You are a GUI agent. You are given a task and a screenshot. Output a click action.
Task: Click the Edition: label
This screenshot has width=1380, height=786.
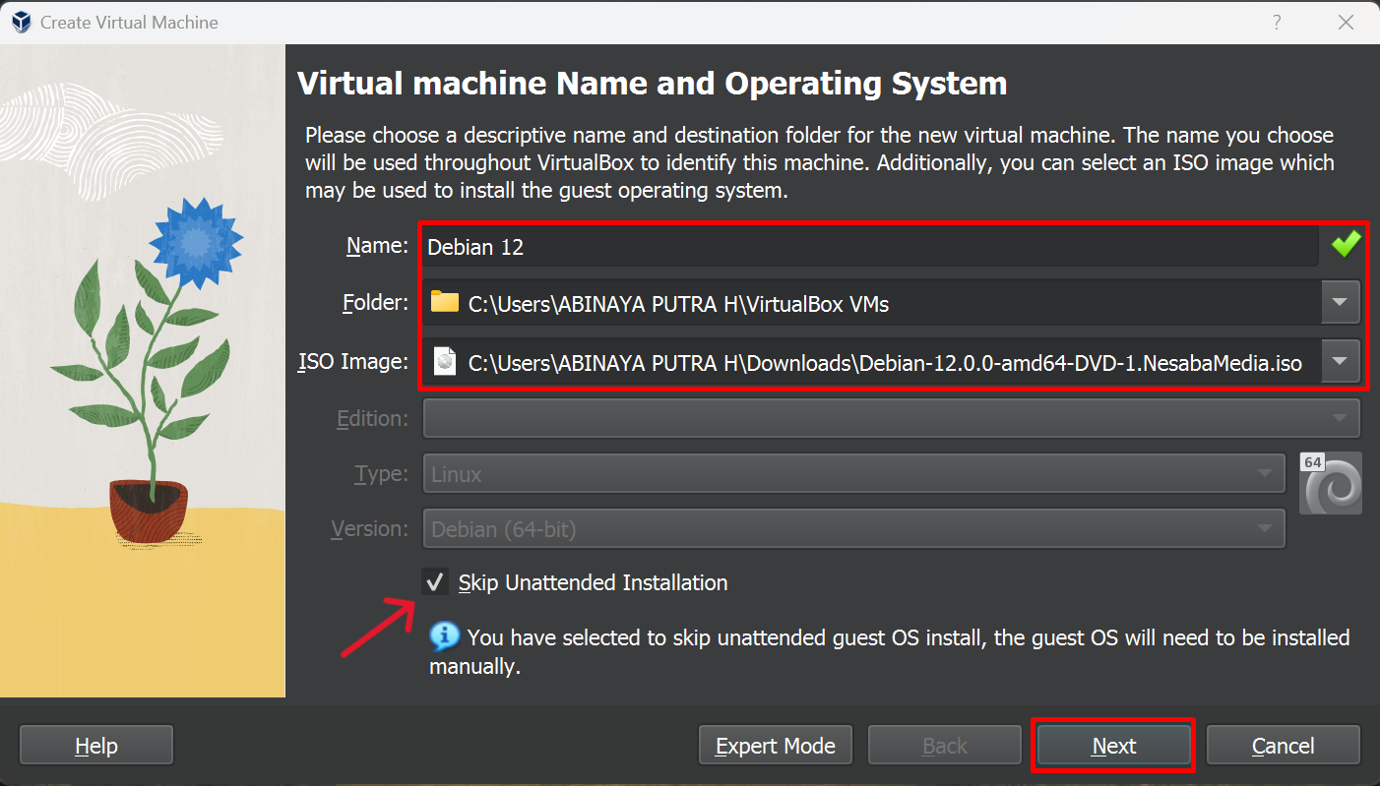372,418
